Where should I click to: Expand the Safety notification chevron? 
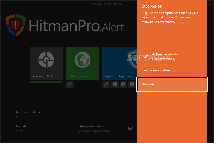130,128
